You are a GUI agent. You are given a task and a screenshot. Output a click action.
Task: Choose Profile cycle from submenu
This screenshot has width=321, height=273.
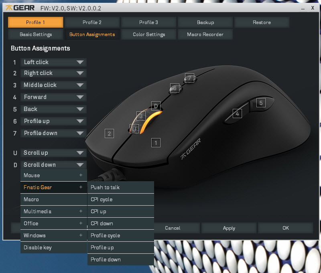coord(121,235)
